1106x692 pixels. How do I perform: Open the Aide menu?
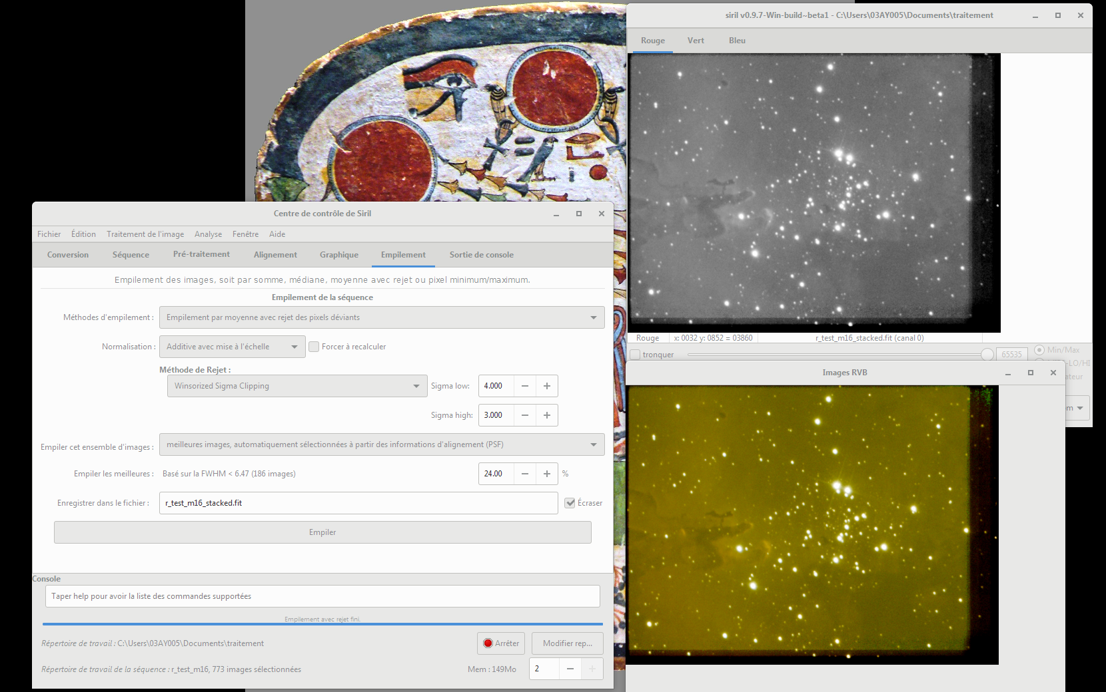tap(277, 234)
